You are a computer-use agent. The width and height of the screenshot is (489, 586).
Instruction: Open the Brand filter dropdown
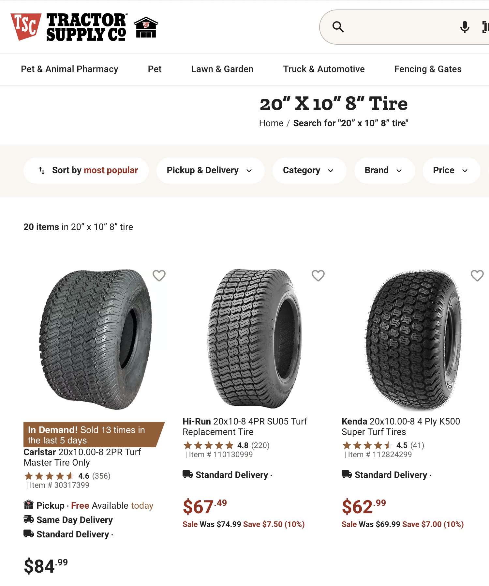(384, 170)
